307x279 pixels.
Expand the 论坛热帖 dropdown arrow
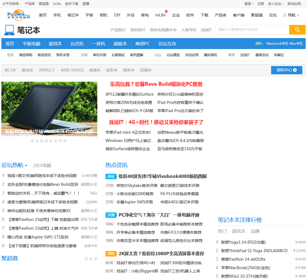point(26,166)
